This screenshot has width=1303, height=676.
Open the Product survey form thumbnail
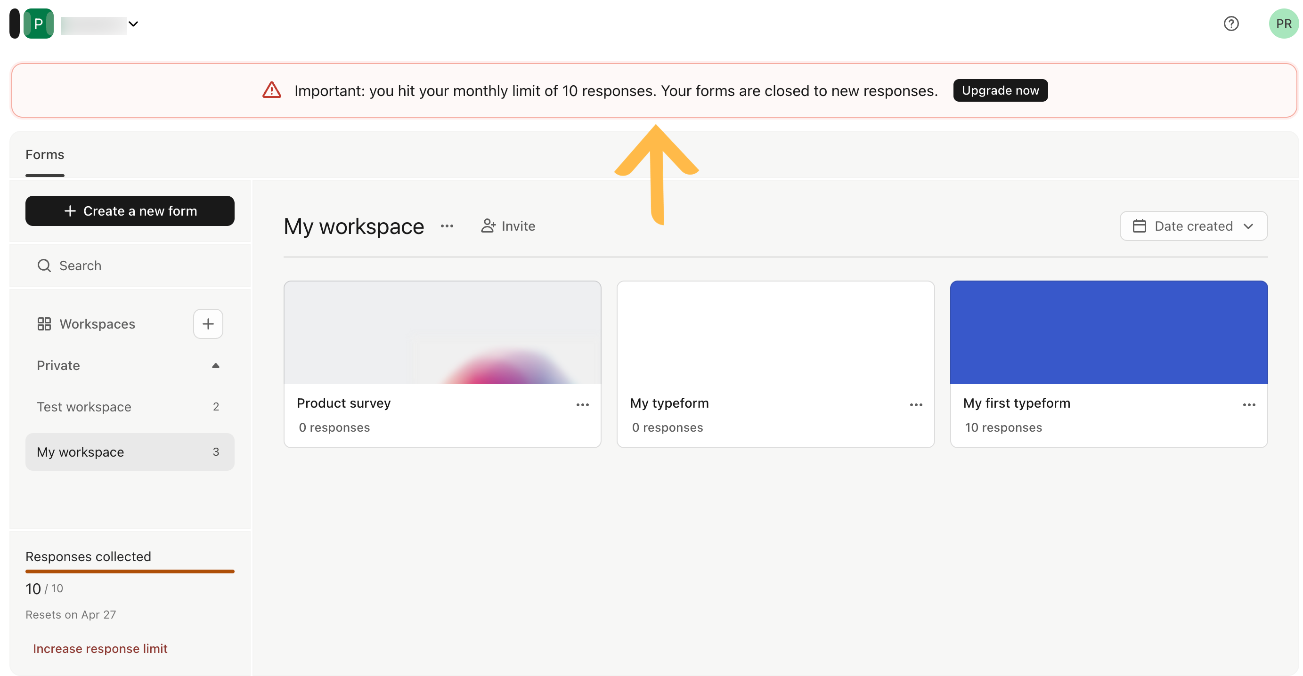pyautogui.click(x=443, y=333)
